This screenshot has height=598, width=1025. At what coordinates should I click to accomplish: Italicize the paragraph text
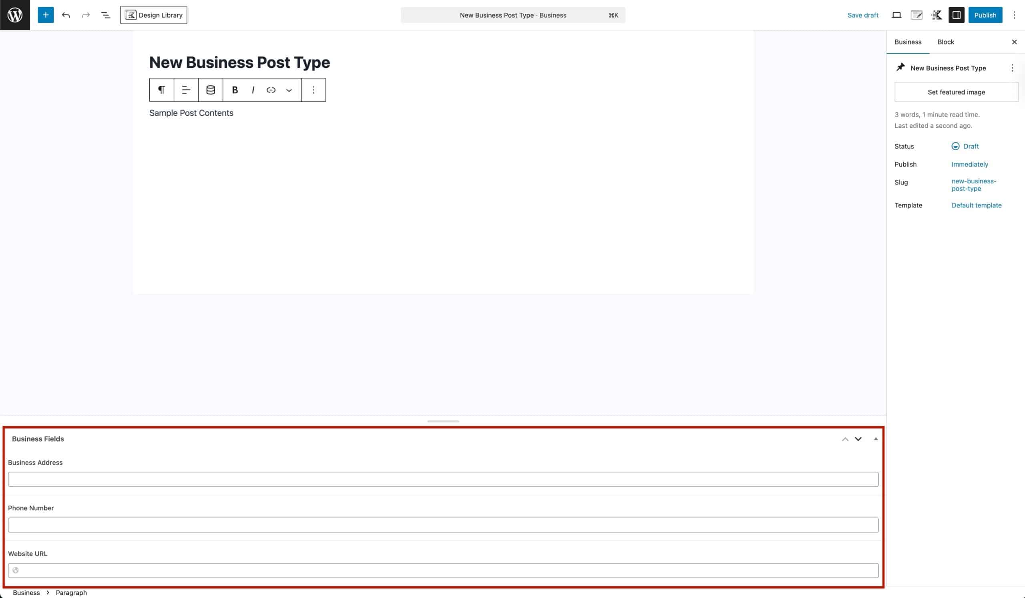click(x=253, y=89)
